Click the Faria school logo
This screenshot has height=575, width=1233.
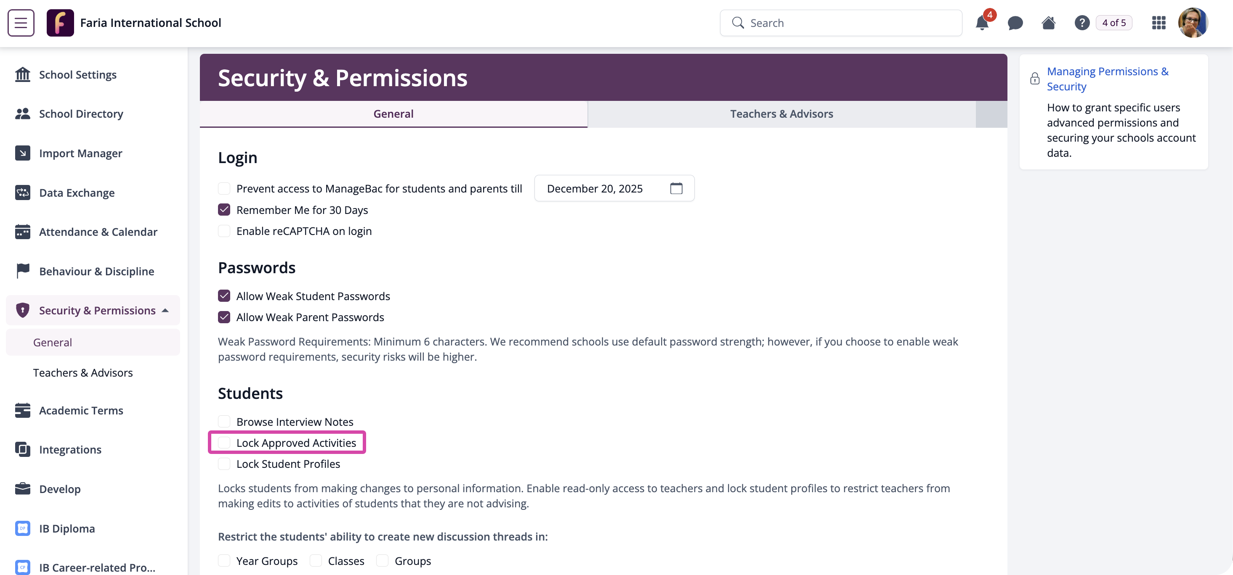[60, 22]
